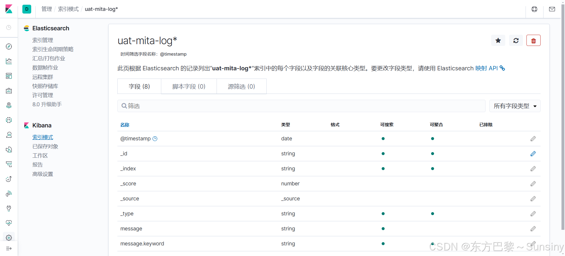Open the Infrastructure icon in sidebar

pyautogui.click(x=9, y=135)
